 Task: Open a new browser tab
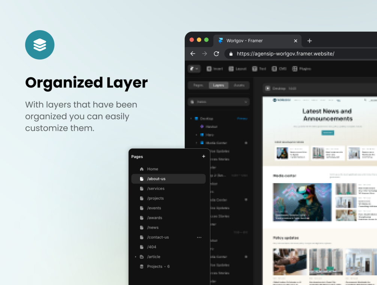coord(309,41)
